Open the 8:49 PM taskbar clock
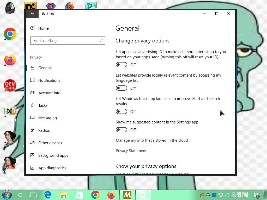Image resolution: width=267 pixels, height=200 pixels. 240,195
